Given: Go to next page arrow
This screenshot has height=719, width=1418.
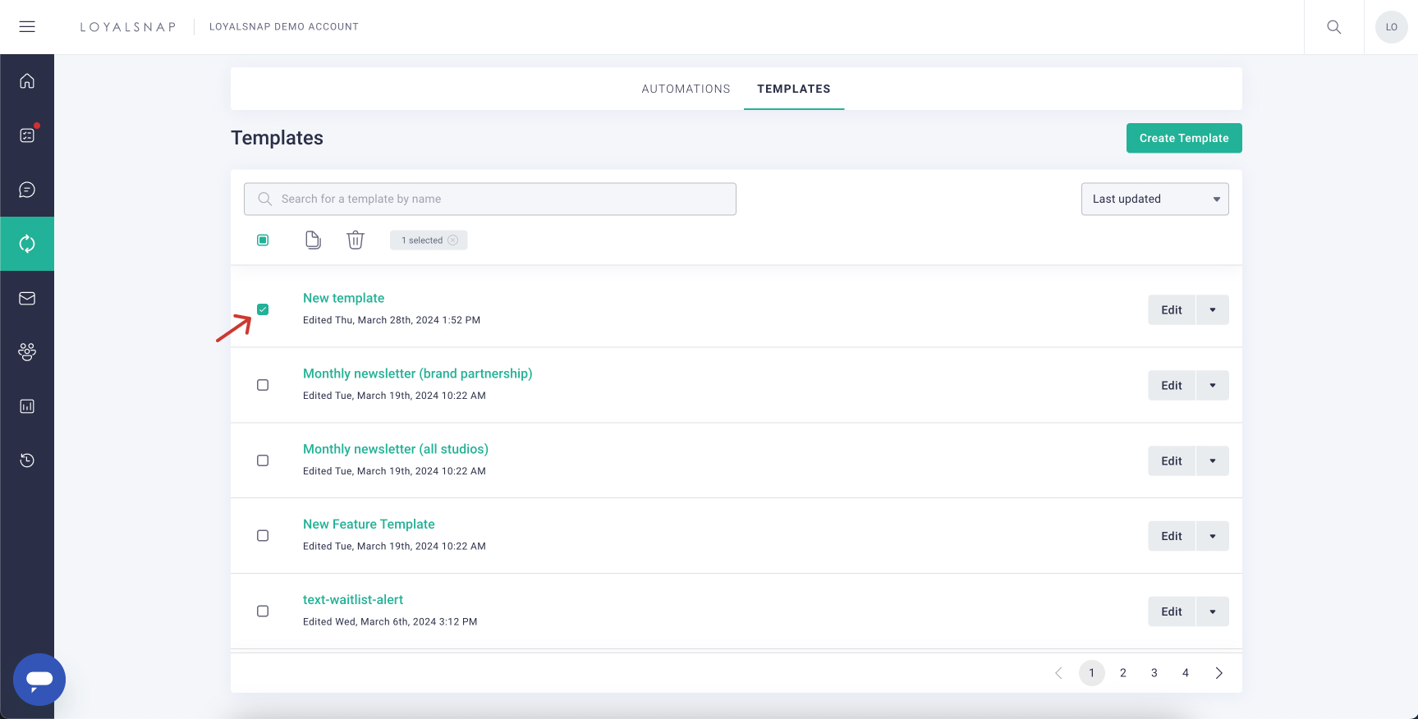Looking at the screenshot, I should (1218, 673).
